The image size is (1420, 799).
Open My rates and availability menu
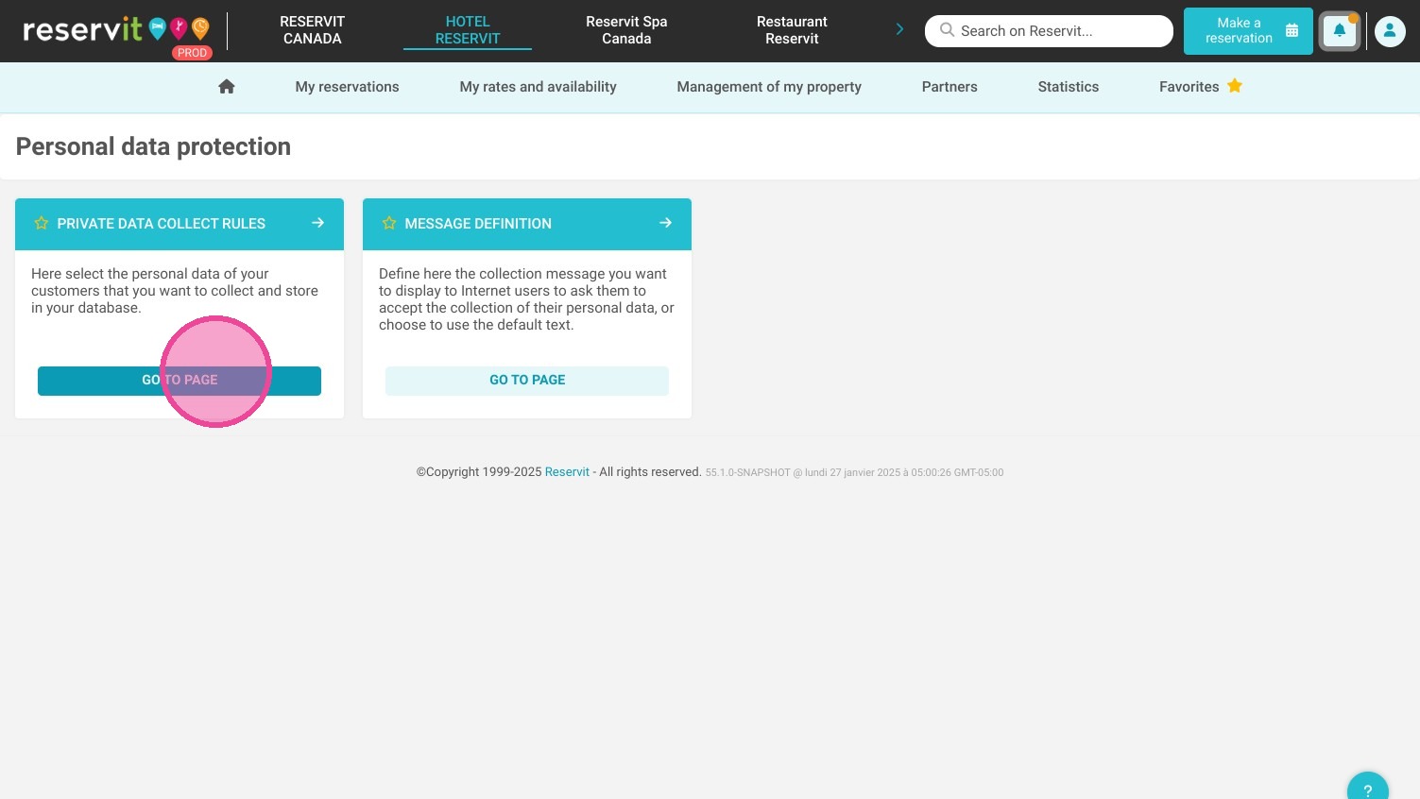(538, 87)
